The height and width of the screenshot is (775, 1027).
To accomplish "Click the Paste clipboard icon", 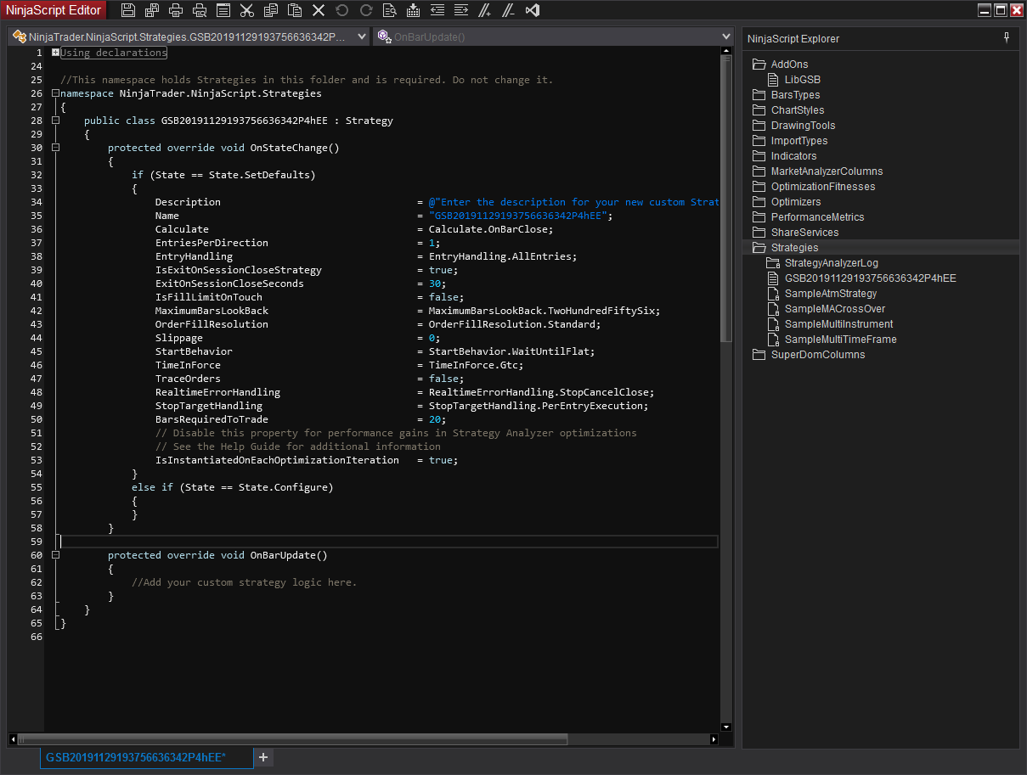I will 295,10.
